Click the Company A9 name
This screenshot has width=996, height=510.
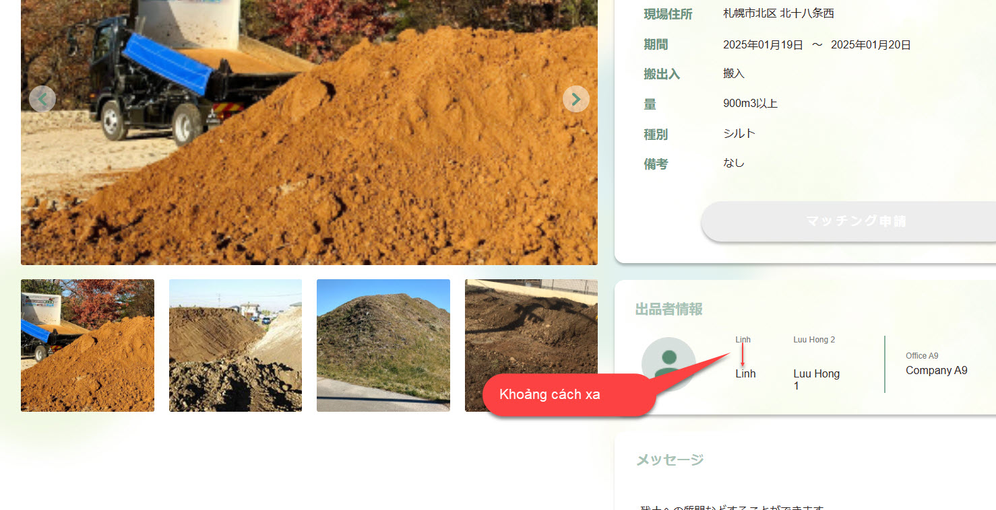pyautogui.click(x=936, y=371)
